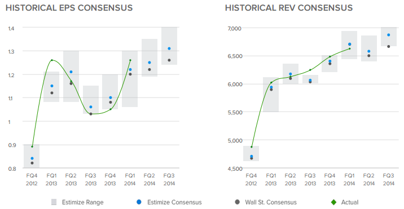
Task: Click FQ2 2013 label on revenue chart axis
Action: (291, 179)
